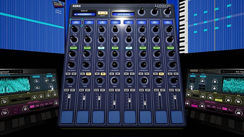This screenshot has width=244, height=137.
Task: Open sample selector on the first channel name display
Action: (76, 22)
